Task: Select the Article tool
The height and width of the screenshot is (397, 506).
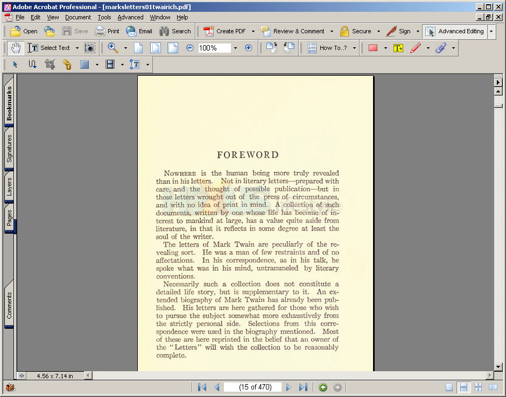Action: pyautogui.click(x=32, y=64)
